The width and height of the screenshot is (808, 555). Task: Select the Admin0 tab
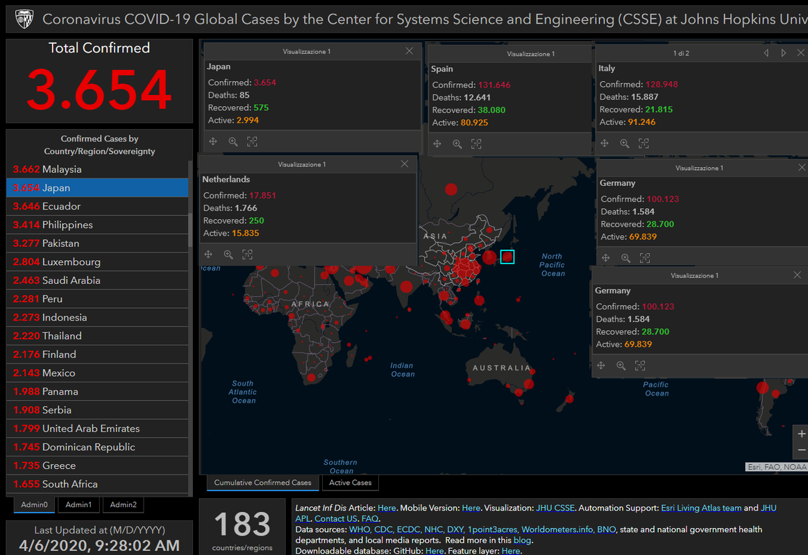click(34, 504)
